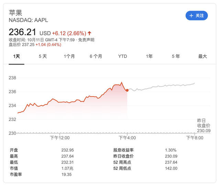This screenshot has height=186, width=220.
Task: Click the 下午12:00 time axis label
Action: pyautogui.click(x=60, y=138)
